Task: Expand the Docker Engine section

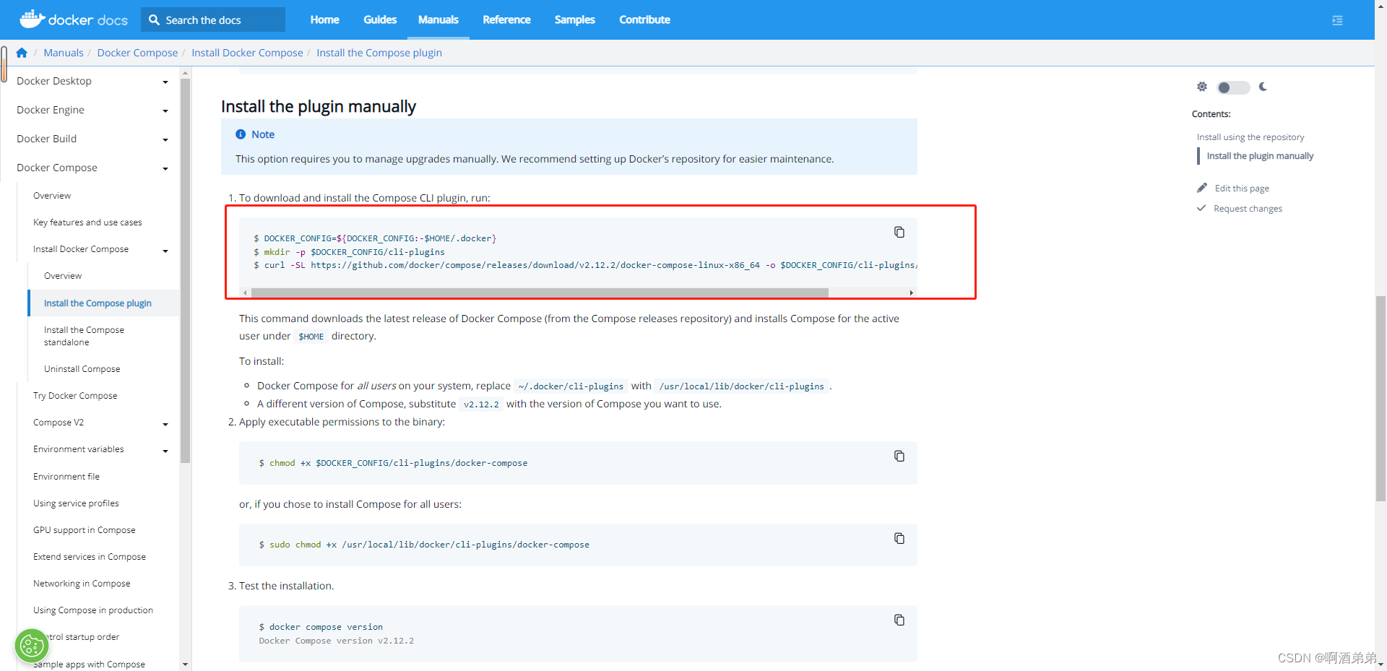Action: (x=165, y=111)
